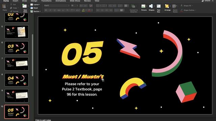Expand the Picture dropdown arrow
Viewport: 216px width, 121px height.
[x=146, y=6]
